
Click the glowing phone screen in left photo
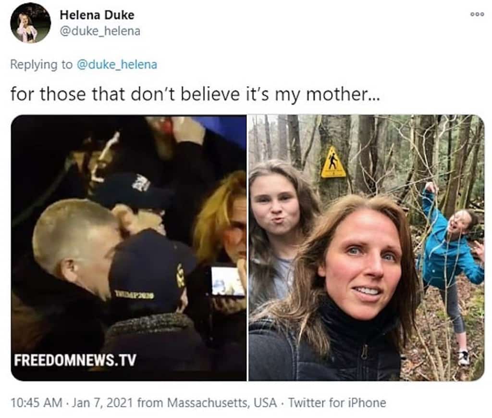[x=228, y=281]
